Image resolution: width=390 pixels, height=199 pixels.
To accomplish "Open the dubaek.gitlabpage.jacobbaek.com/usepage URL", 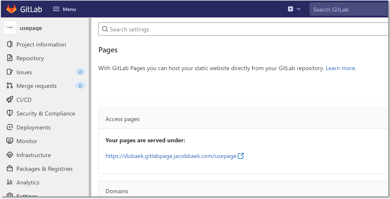I will tap(171, 156).
